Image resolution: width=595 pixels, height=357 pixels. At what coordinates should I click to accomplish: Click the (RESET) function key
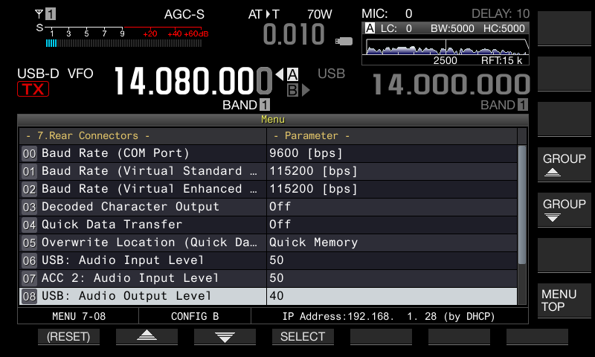tap(68, 336)
